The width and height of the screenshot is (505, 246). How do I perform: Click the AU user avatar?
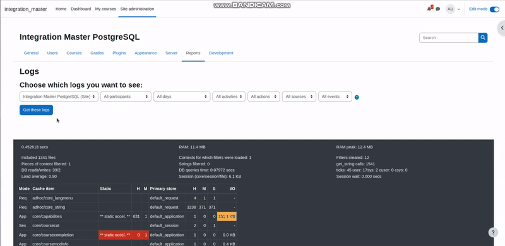(x=450, y=9)
